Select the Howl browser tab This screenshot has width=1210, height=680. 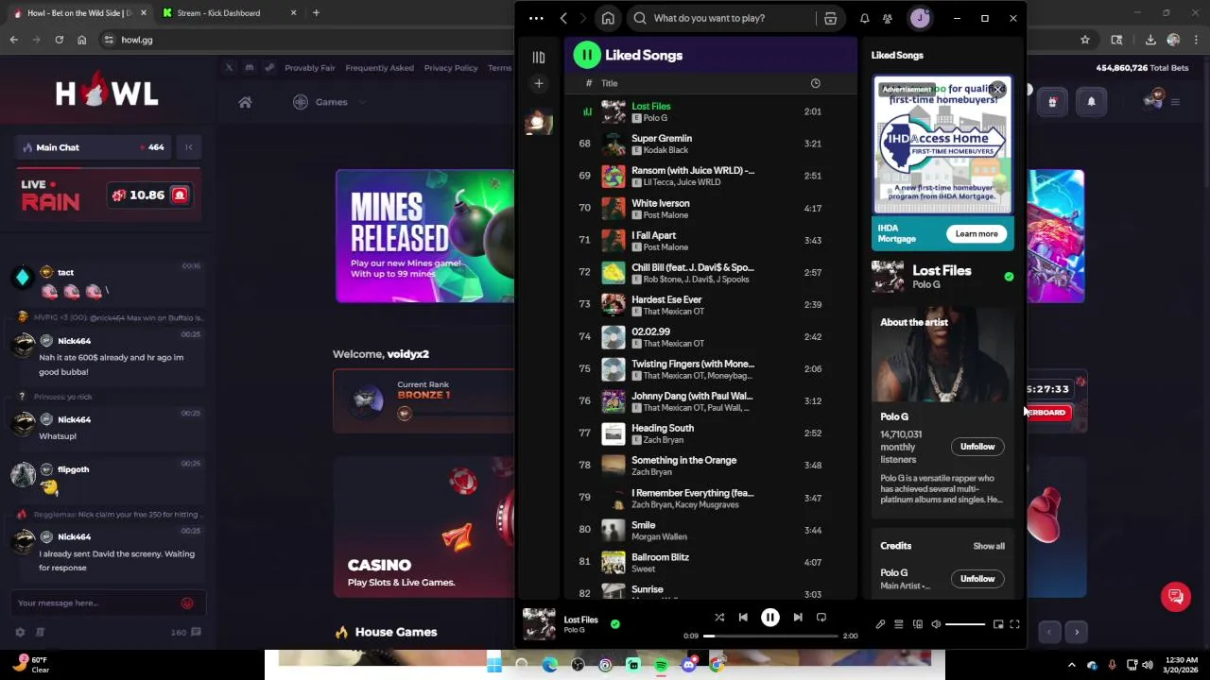tap(79, 13)
